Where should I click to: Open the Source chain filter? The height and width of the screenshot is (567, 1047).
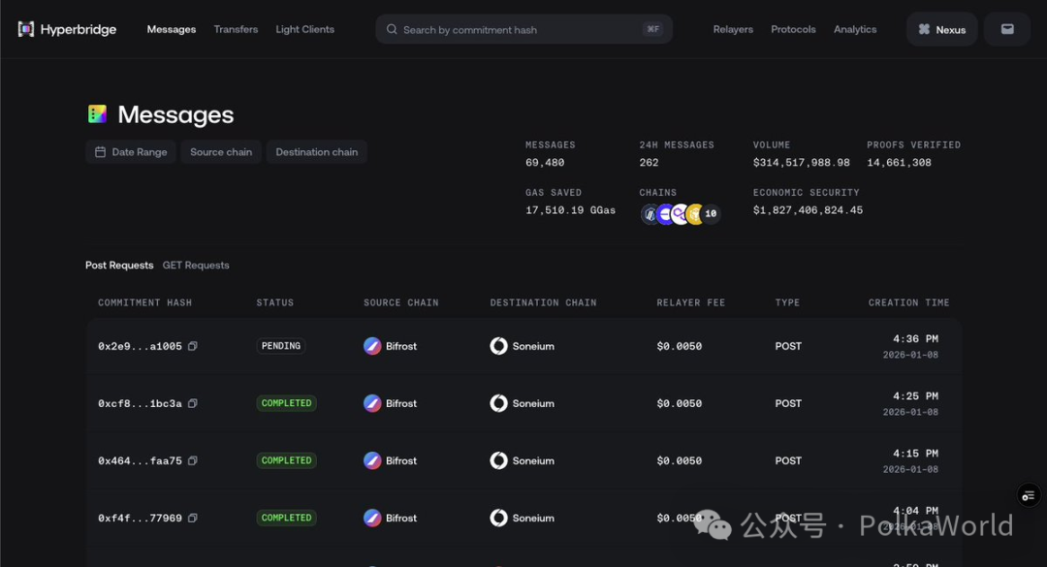point(221,152)
